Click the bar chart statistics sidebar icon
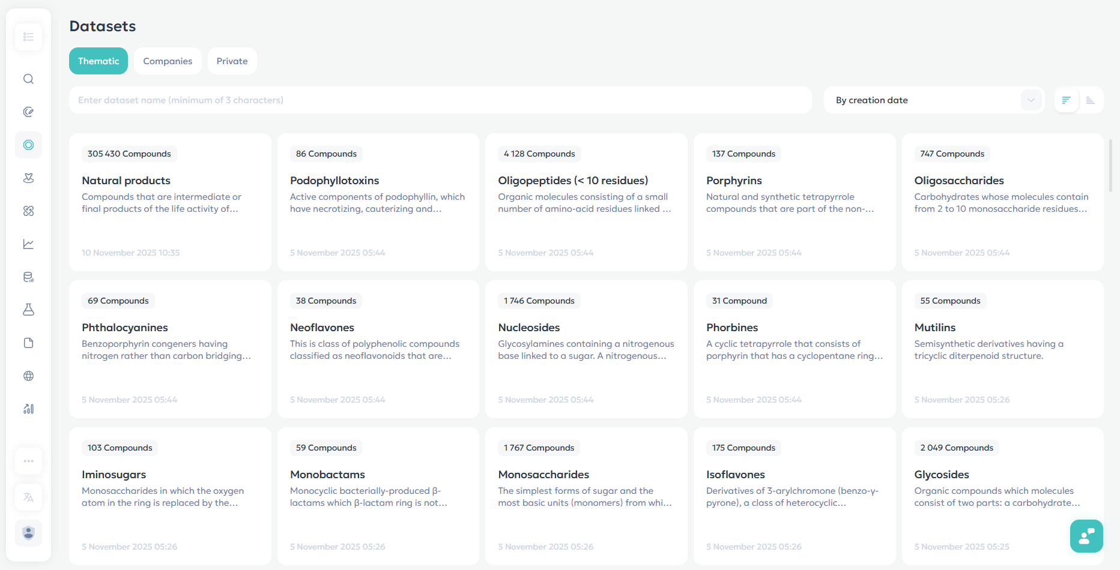Image resolution: width=1120 pixels, height=570 pixels. tap(28, 409)
